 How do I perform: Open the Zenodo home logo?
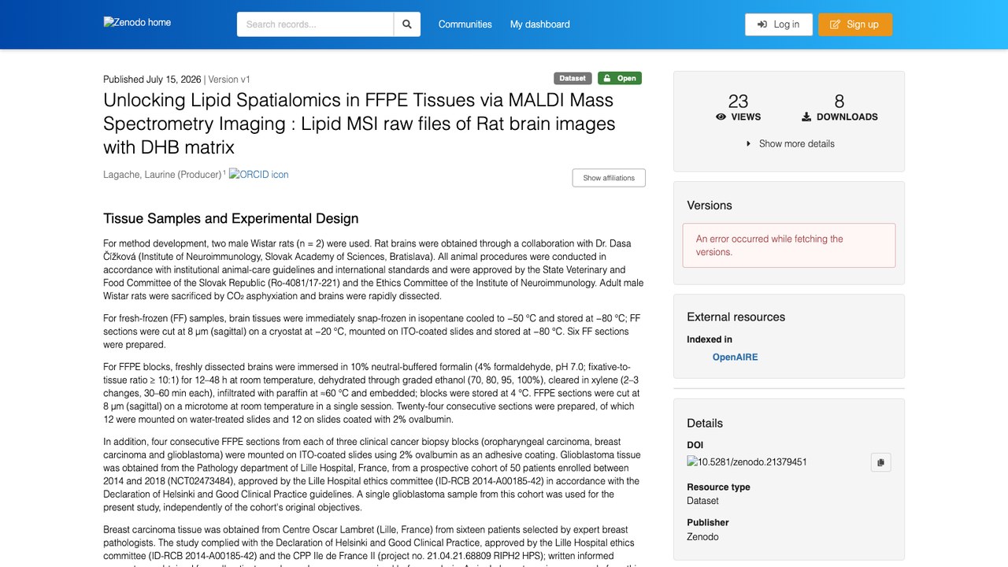click(137, 22)
